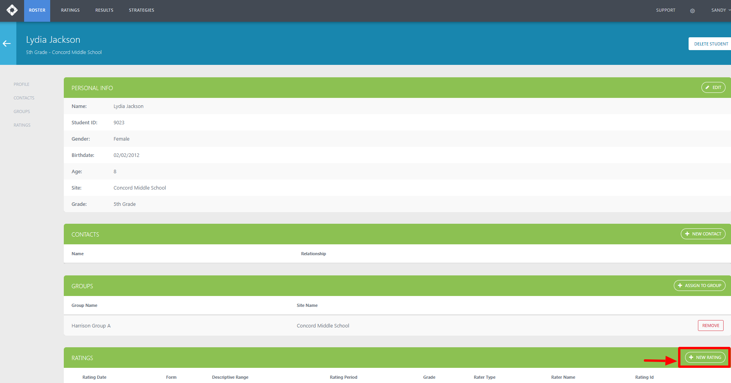Jump to Contacts in the sidebar
The image size is (731, 383).
click(x=24, y=98)
